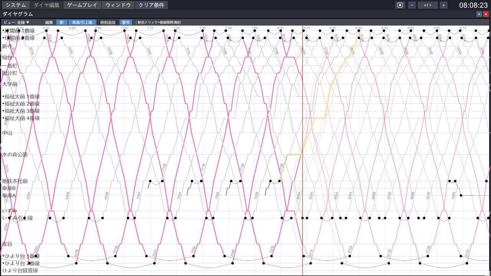491x276 pixels.
Task: Decrease game speed with the minus button
Action: pos(412,5)
